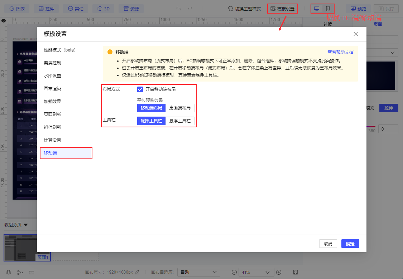Select 底部工具栏 toolbar option
The height and width of the screenshot is (279, 403).
[x=152, y=121]
